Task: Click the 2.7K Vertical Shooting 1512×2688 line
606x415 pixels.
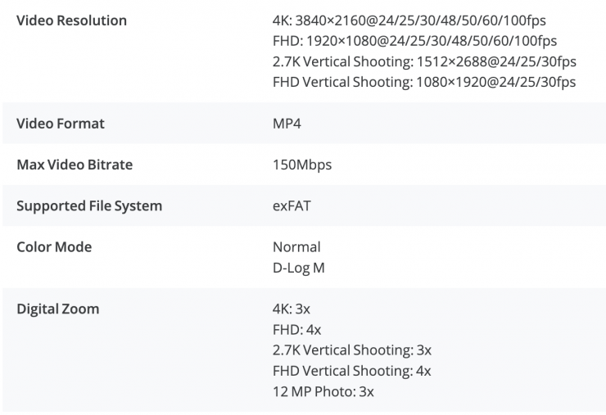Action: 424,61
